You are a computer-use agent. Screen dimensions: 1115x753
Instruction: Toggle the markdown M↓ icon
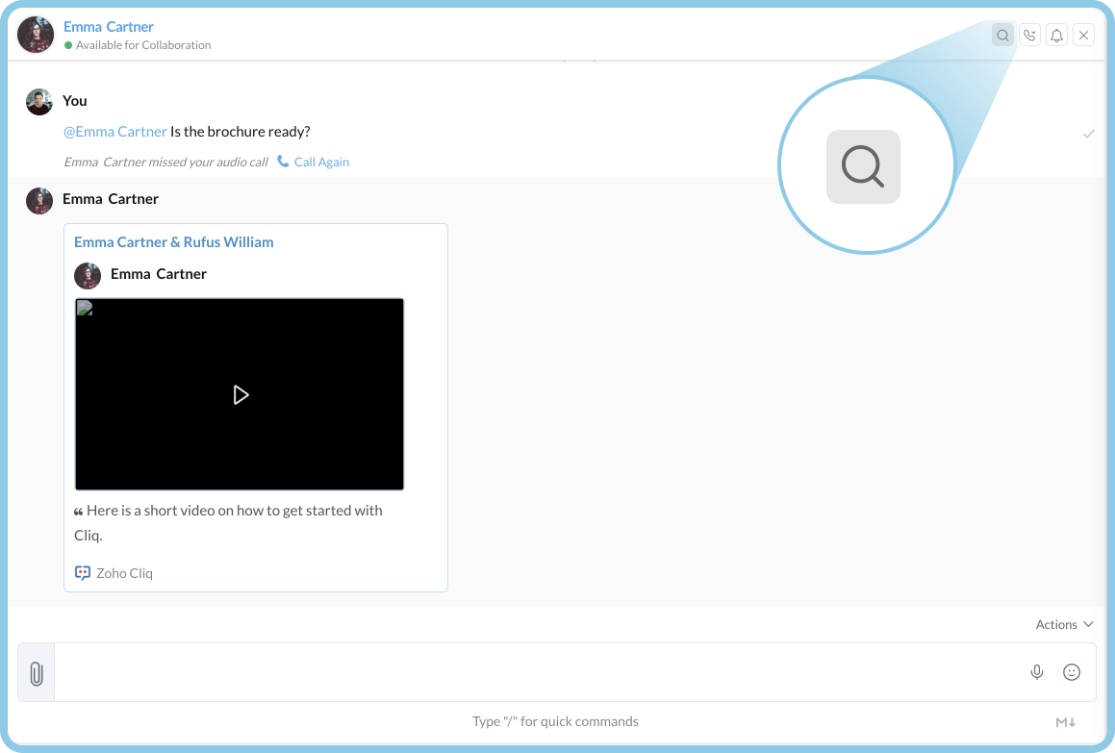point(1065,722)
